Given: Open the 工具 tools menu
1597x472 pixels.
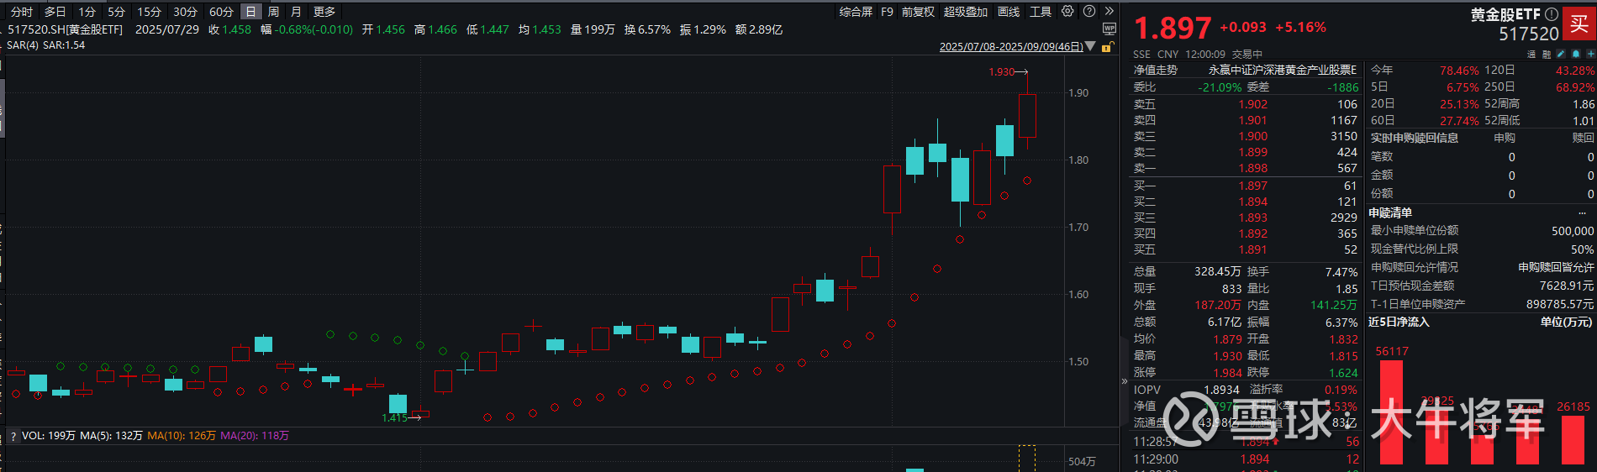Looking at the screenshot, I should point(1041,12).
